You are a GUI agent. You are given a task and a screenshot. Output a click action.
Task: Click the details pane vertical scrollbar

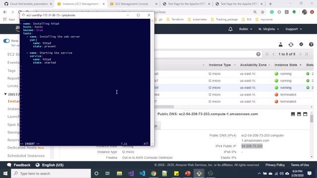(312, 119)
